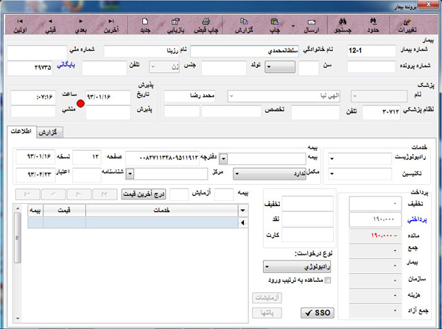Click the SSO button
Screen dimensions: 442x329
tap(318, 313)
